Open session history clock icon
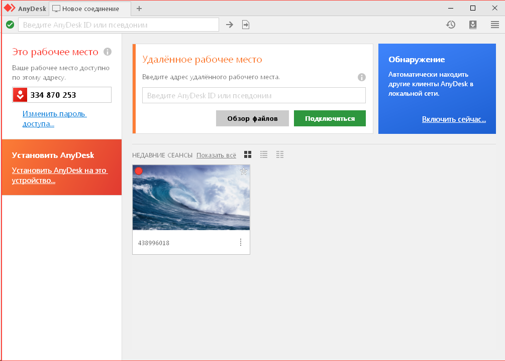Screen dimensions: 505x361 pos(451,25)
